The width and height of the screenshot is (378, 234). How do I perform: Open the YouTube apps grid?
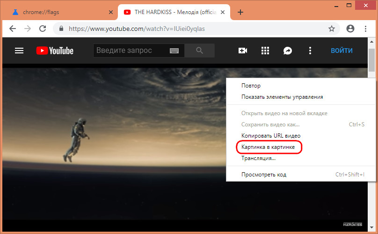point(265,51)
